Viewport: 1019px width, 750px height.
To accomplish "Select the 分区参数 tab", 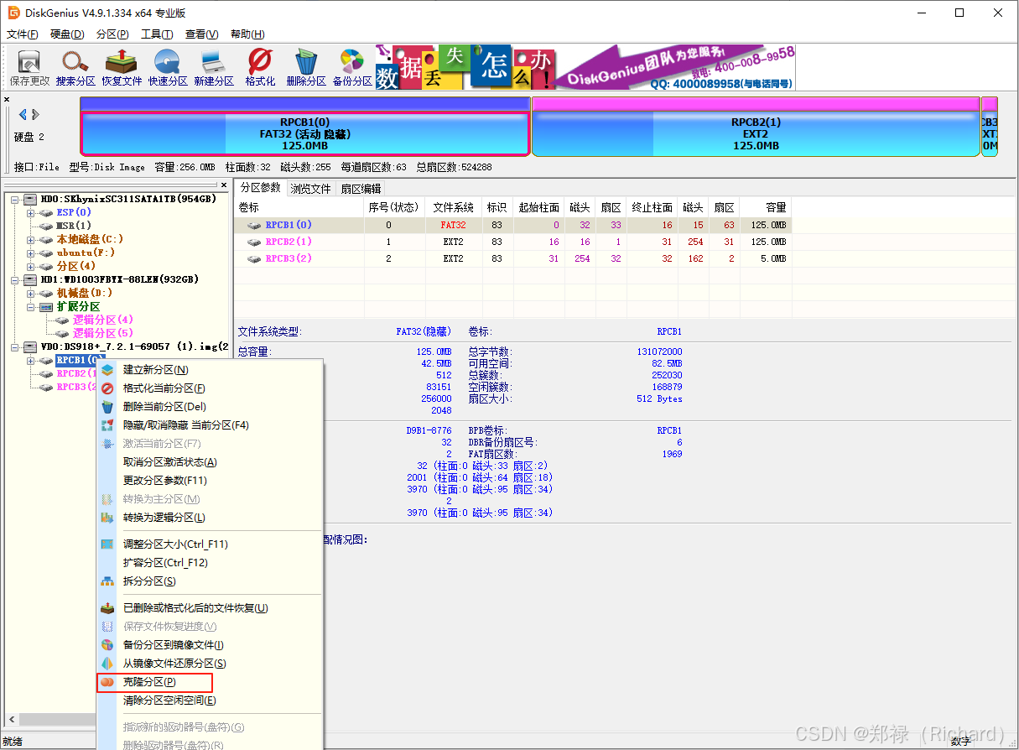I will pyautogui.click(x=260, y=188).
